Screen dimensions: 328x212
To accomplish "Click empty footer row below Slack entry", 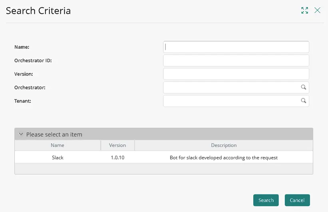I will (164, 168).
